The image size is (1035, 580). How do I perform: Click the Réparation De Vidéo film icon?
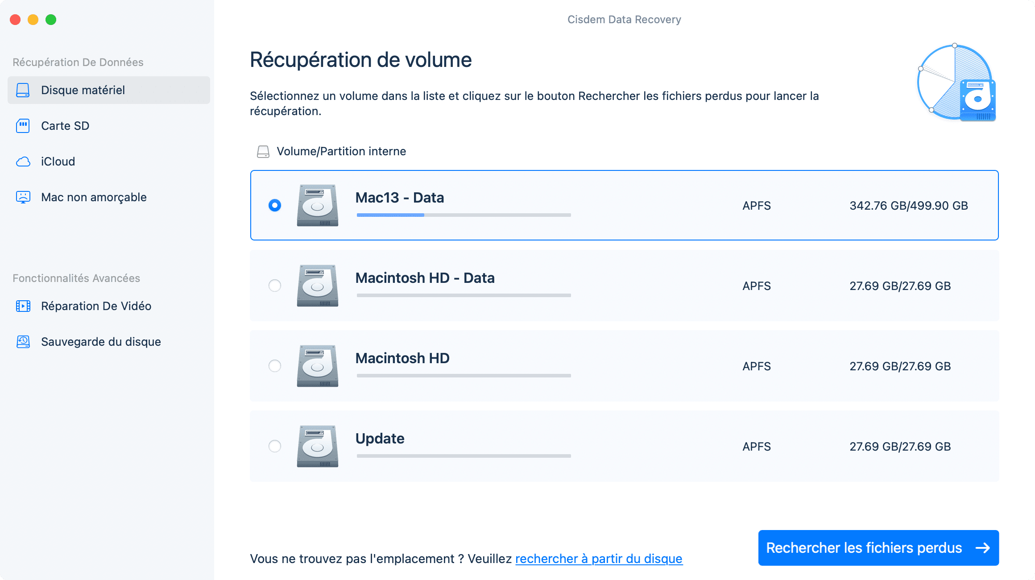[x=23, y=306]
